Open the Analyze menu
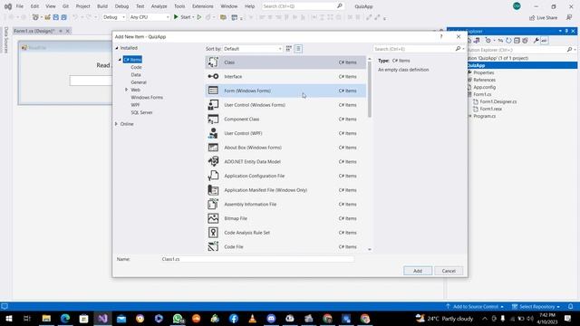This screenshot has width=580, height=326. coord(159,6)
